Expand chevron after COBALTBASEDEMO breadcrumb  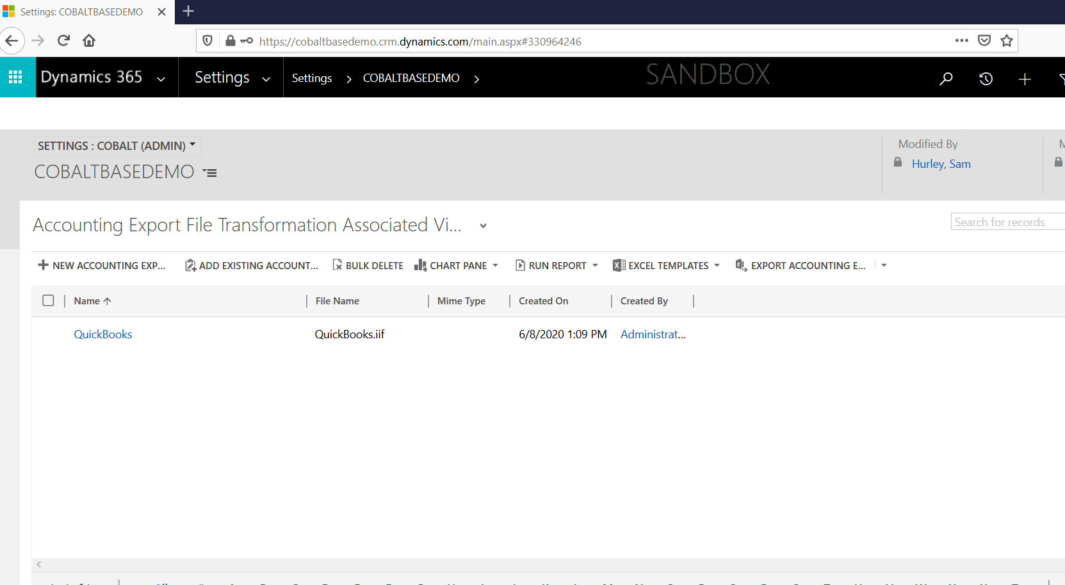click(476, 79)
